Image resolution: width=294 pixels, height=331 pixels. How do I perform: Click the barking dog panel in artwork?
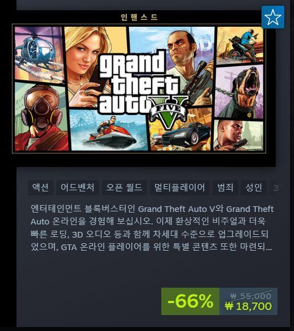(239, 92)
